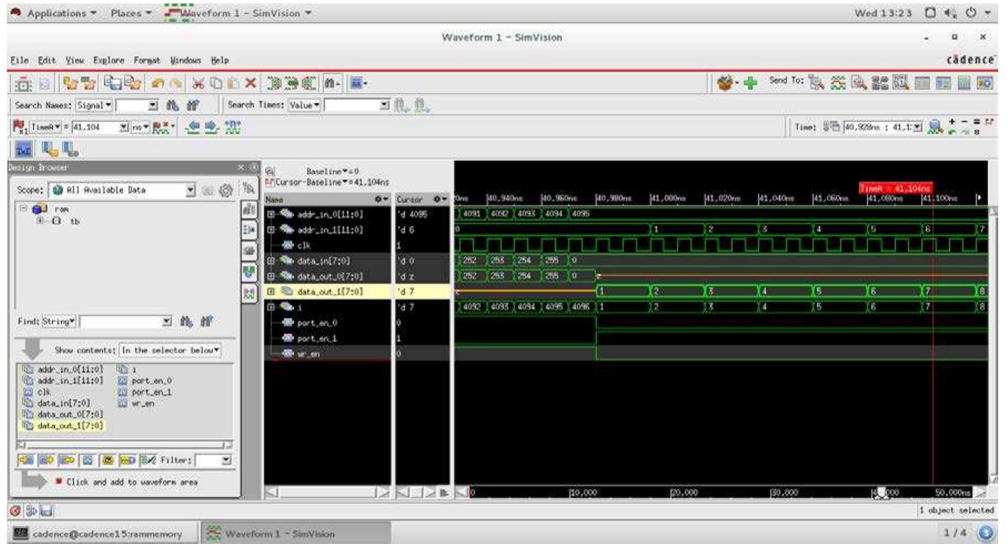The width and height of the screenshot is (1006, 544).
Task: Open the Places system menu
Action: pyautogui.click(x=131, y=13)
